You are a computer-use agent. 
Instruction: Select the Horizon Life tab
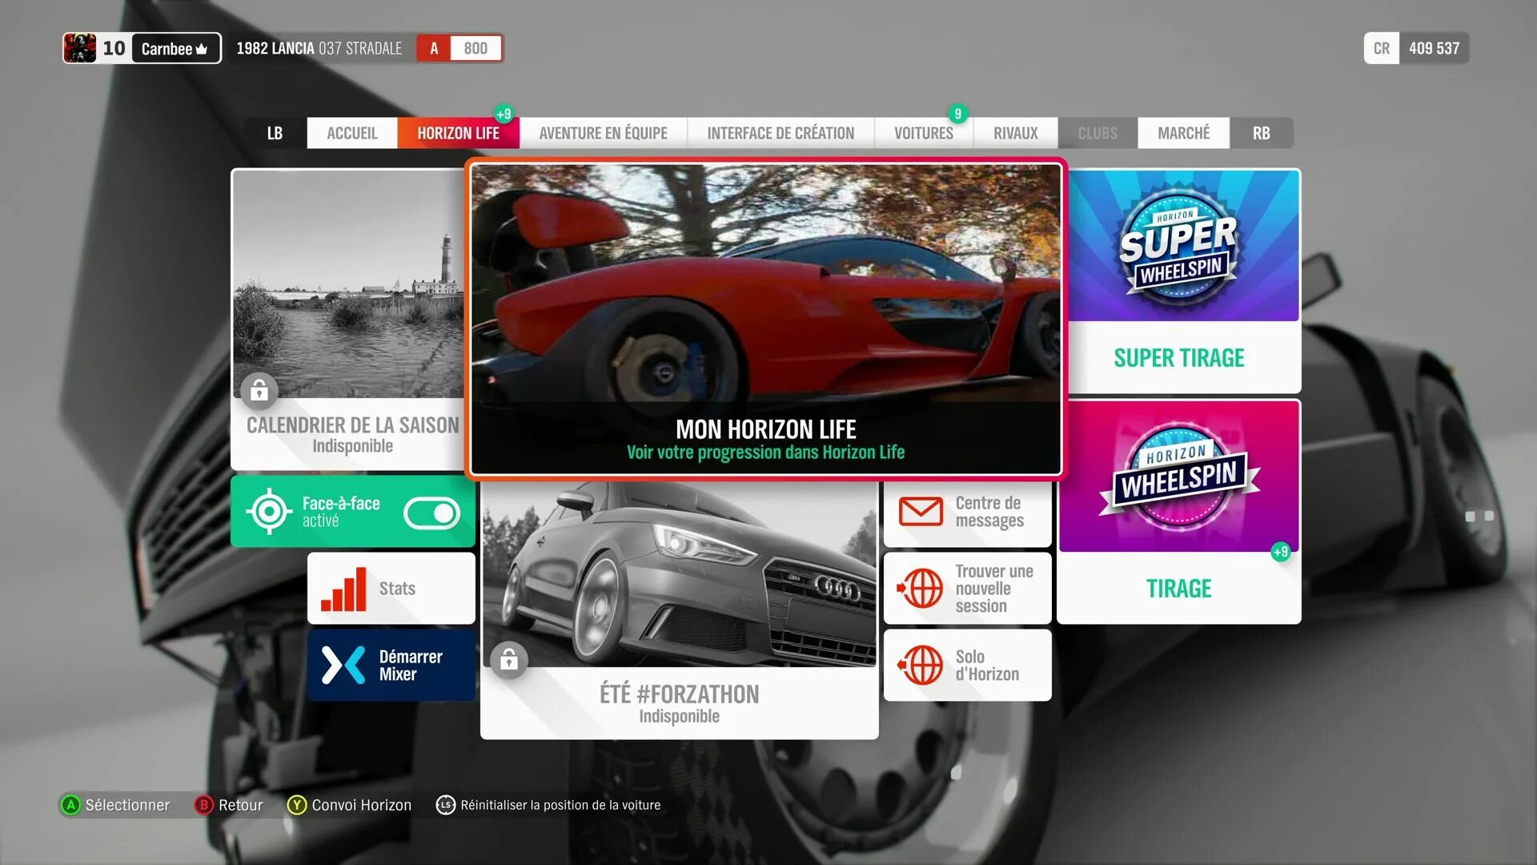point(458,133)
